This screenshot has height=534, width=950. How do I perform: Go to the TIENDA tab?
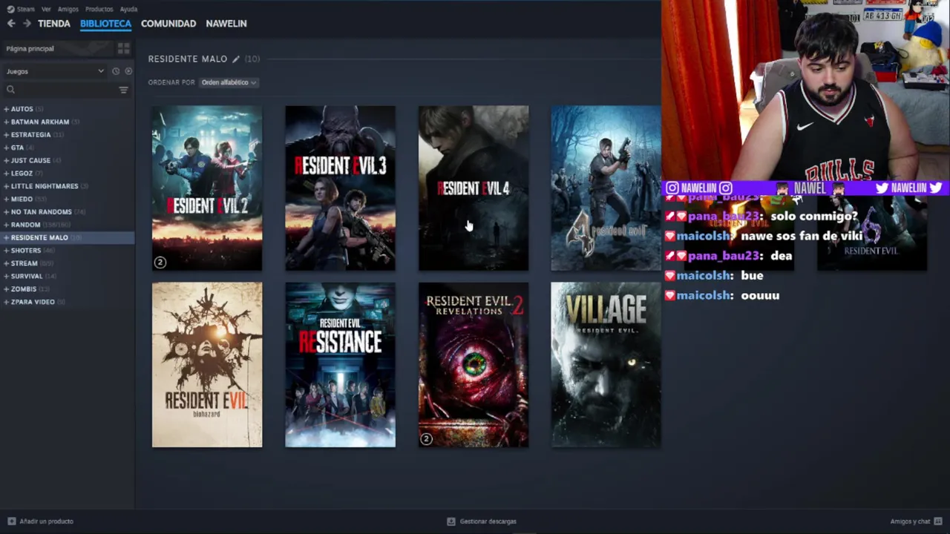coord(54,24)
